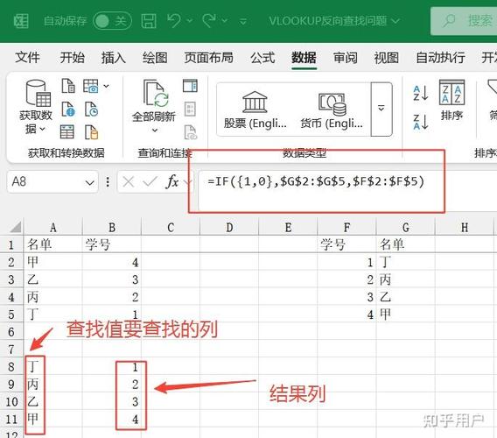This screenshot has height=438, width=497.
Task: Toggle the AutoSave (自动保存) switch
Action: (112, 21)
